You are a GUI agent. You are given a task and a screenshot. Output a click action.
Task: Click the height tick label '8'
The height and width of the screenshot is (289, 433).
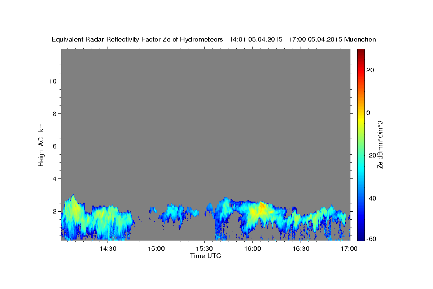54,113
